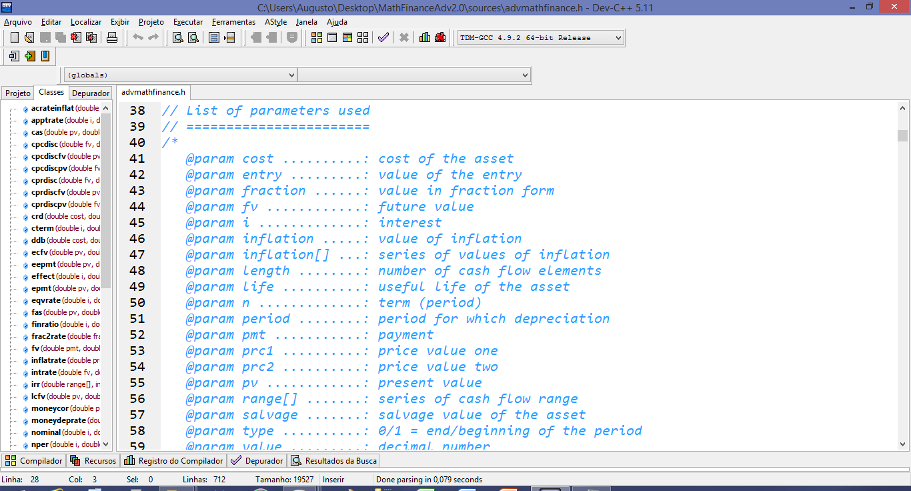The width and height of the screenshot is (911, 491).
Task: Undo the last edit with the undo arrow
Action: [x=139, y=37]
